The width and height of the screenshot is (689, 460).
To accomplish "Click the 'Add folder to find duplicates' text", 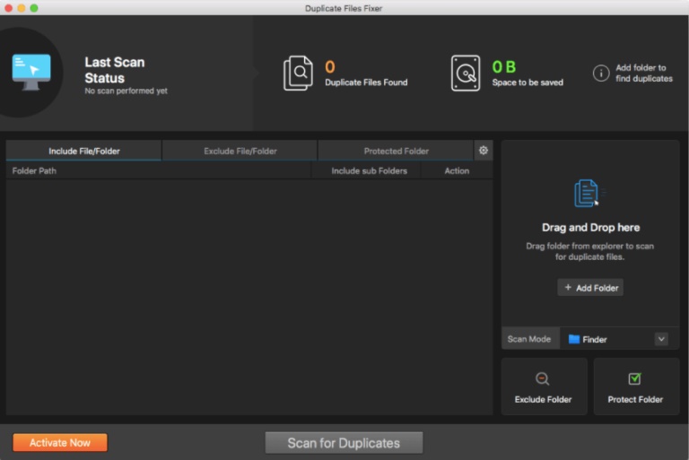I will [644, 73].
